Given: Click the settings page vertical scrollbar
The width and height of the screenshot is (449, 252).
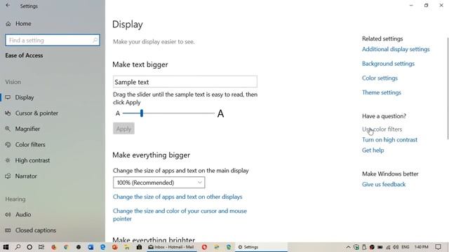Looking at the screenshot, I should coord(448,89).
